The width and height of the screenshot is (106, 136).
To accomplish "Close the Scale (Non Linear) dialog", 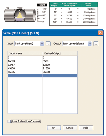I will coord(100,33).
